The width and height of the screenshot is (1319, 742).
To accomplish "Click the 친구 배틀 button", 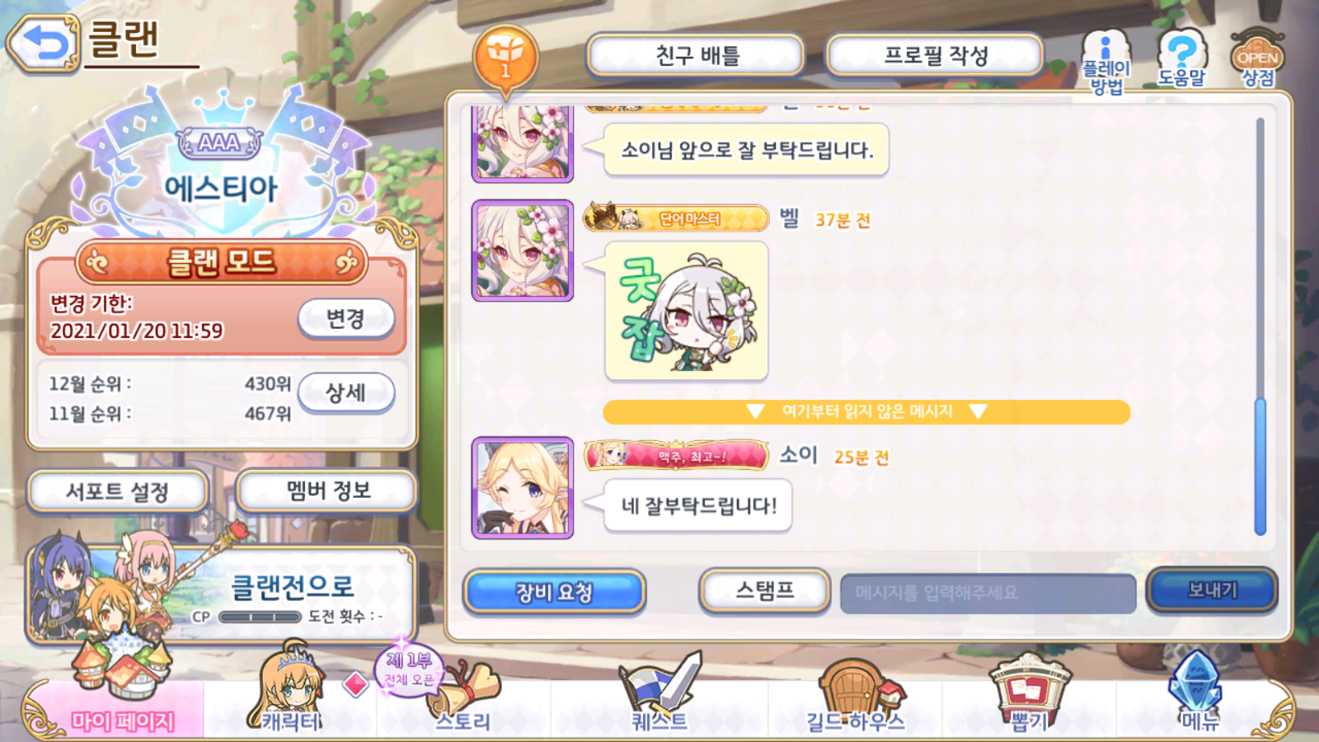I will [x=695, y=56].
